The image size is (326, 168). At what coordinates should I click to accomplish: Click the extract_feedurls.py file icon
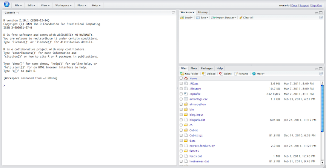point(186,145)
